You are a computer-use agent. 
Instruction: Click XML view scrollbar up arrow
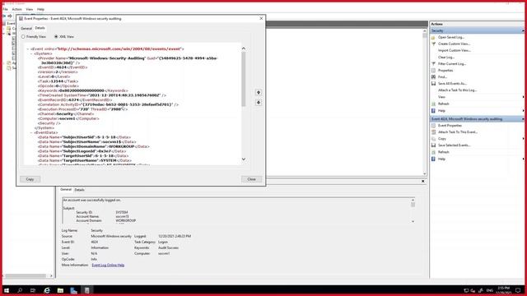(x=244, y=49)
